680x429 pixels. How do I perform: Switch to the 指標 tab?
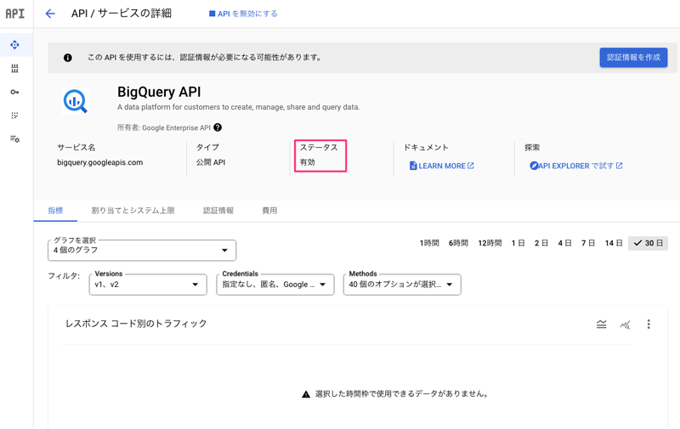click(55, 211)
